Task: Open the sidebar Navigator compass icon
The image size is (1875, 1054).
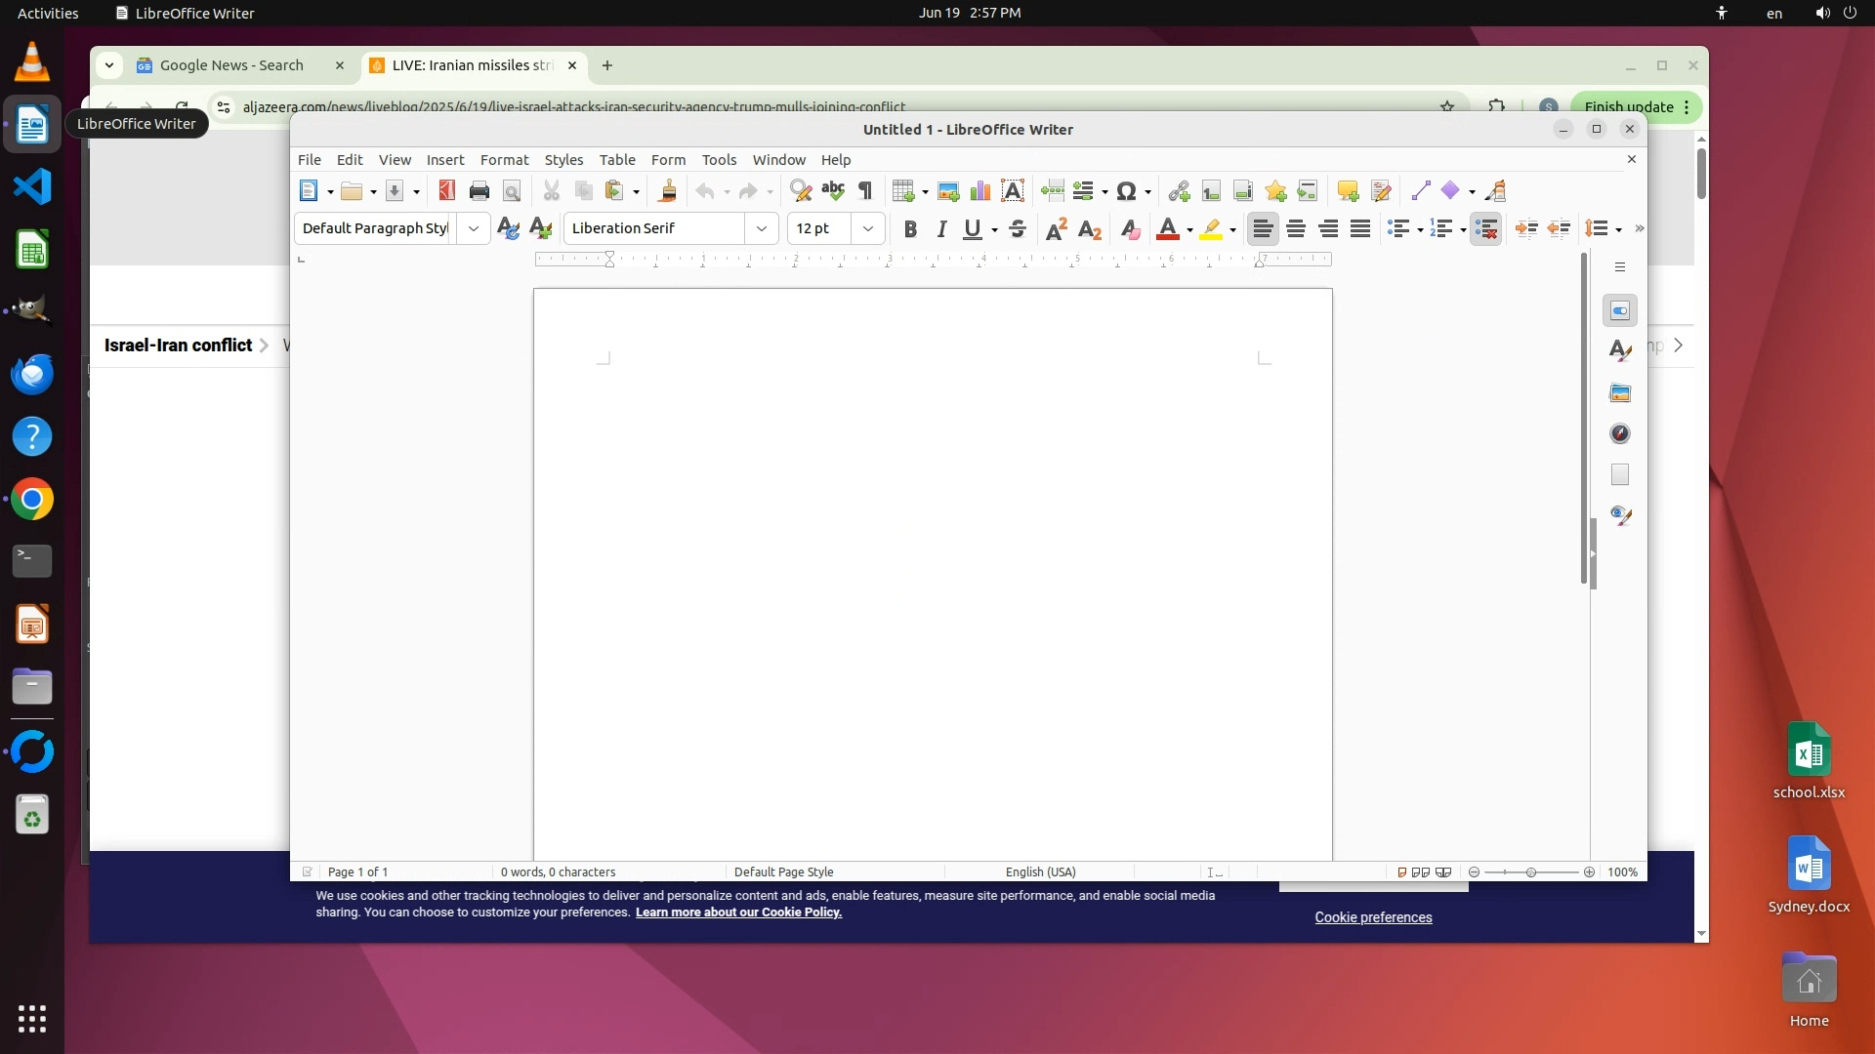Action: coord(1620,434)
